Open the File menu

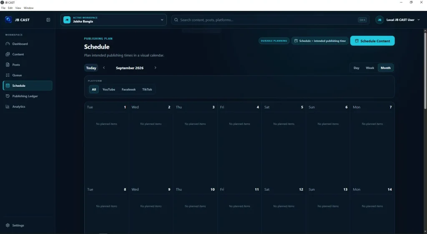[x=3, y=8]
